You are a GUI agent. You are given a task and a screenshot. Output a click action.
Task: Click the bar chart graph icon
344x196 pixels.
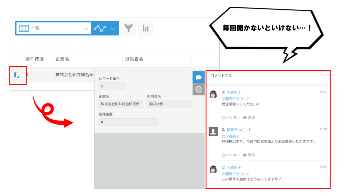[x=145, y=28]
